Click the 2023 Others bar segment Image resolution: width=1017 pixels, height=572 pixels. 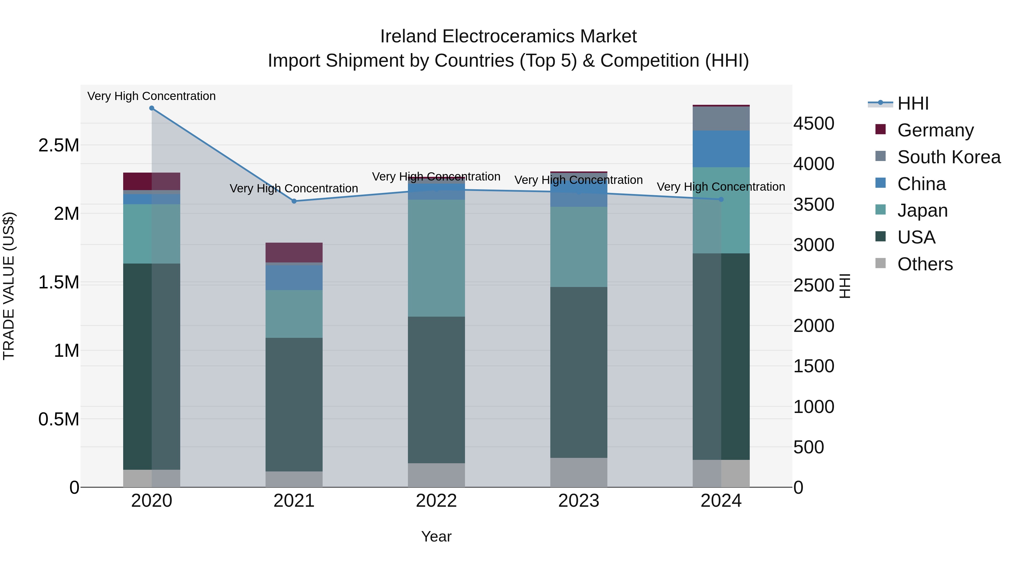coord(579,473)
